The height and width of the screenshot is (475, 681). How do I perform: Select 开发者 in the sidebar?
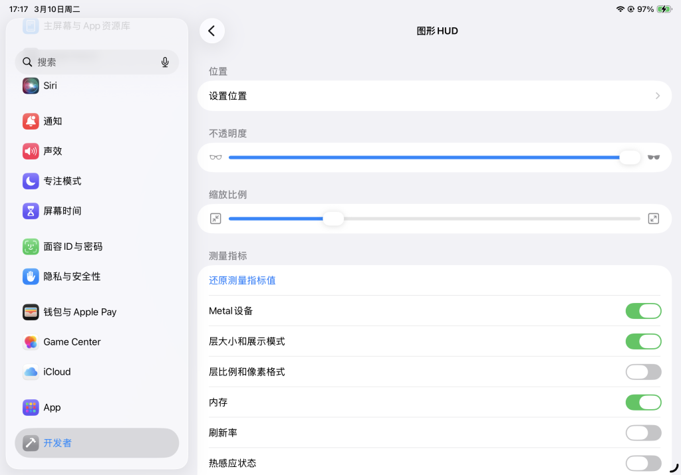click(58, 443)
